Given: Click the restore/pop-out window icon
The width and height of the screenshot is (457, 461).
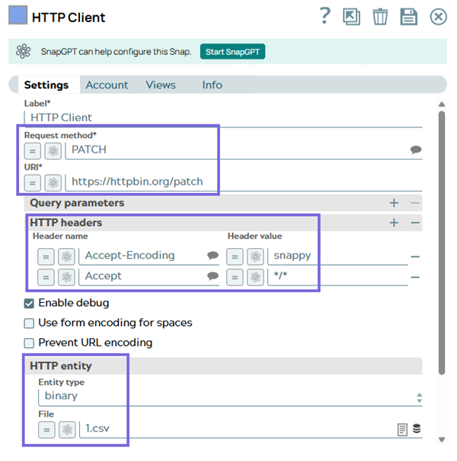Looking at the screenshot, I should [x=351, y=17].
